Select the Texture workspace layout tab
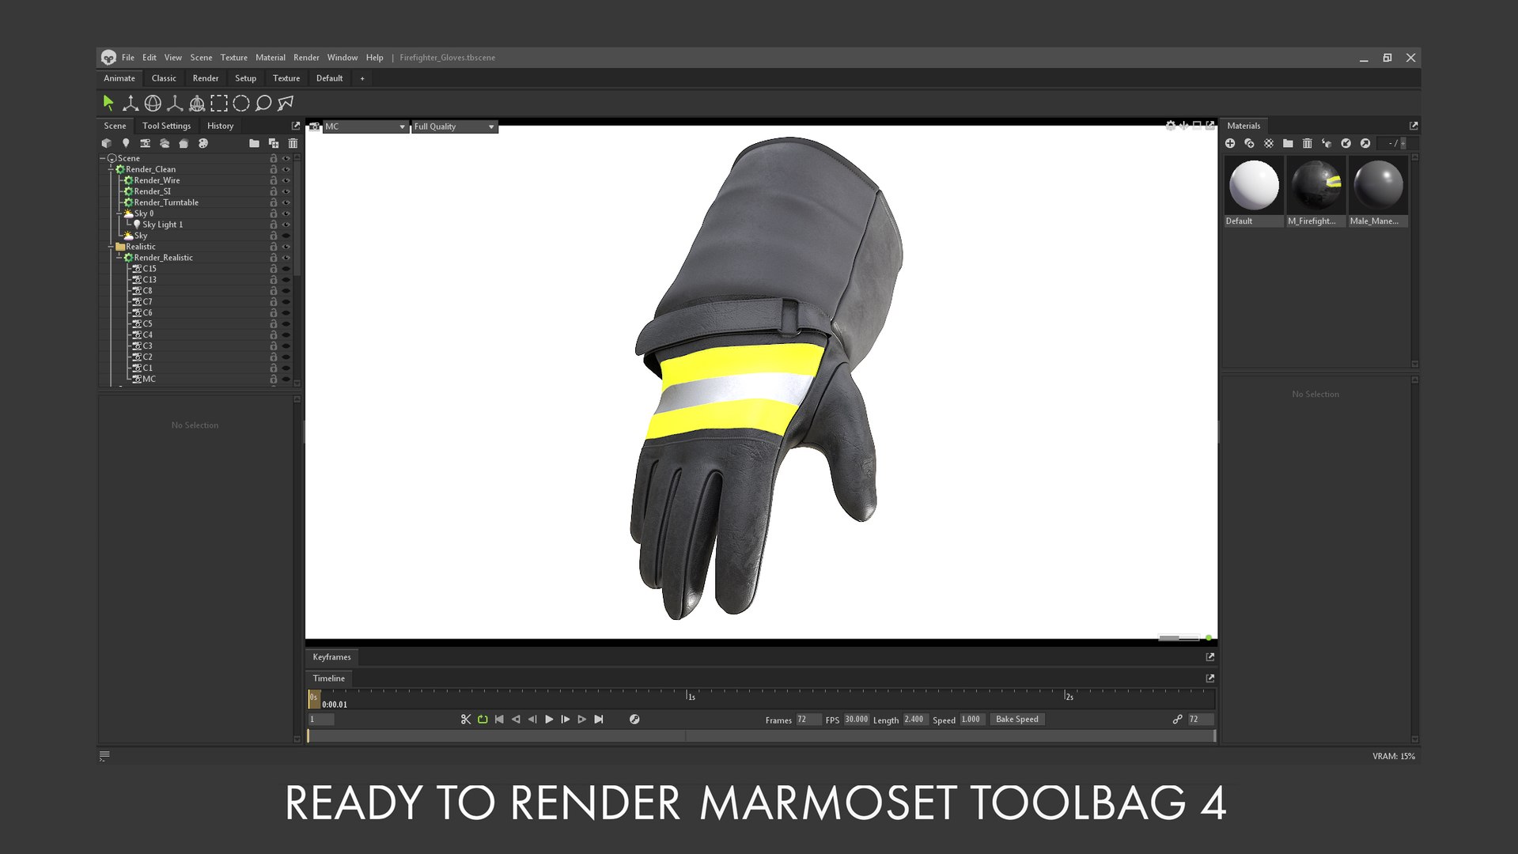This screenshot has height=854, width=1518. 286,78
